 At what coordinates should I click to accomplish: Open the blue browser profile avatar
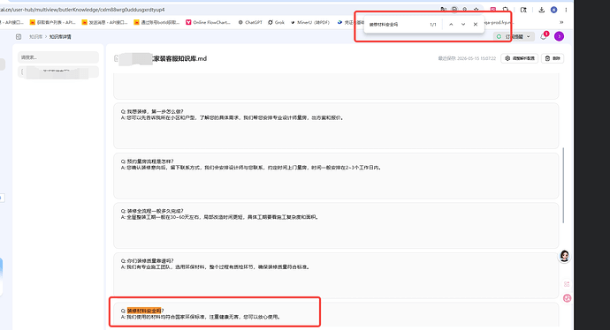[x=554, y=10]
